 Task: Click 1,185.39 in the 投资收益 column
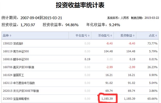pos(129,99)
